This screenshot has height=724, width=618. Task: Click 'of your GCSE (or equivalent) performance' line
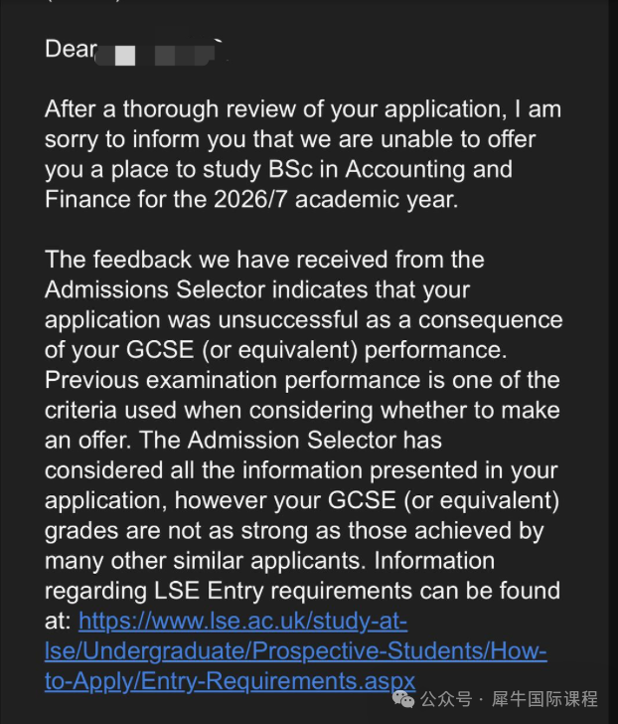point(276,350)
